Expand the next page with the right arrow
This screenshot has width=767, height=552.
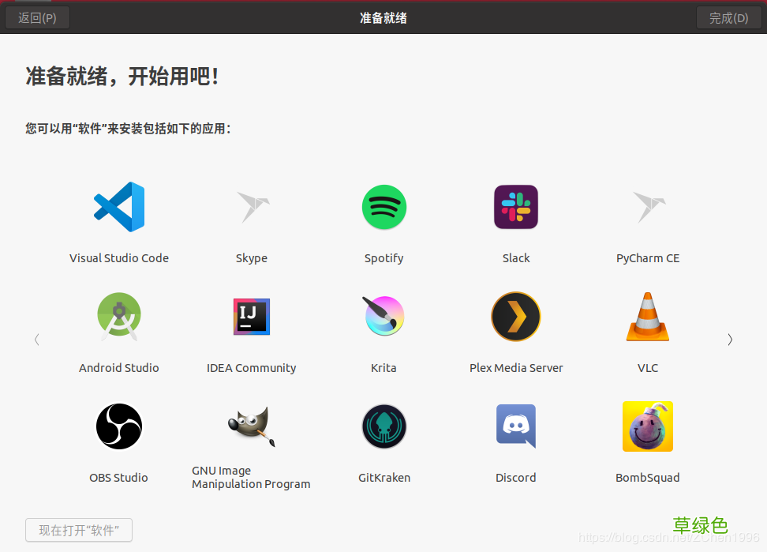(x=730, y=340)
